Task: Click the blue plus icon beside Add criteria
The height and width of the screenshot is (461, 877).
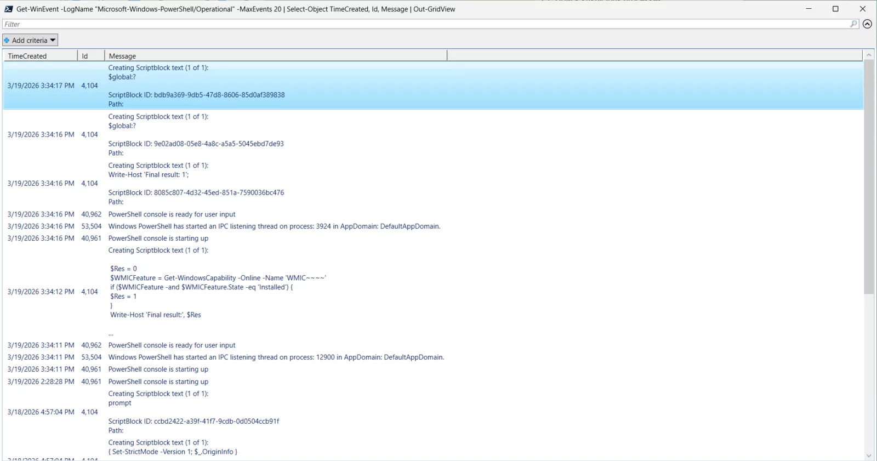Action: tap(7, 41)
